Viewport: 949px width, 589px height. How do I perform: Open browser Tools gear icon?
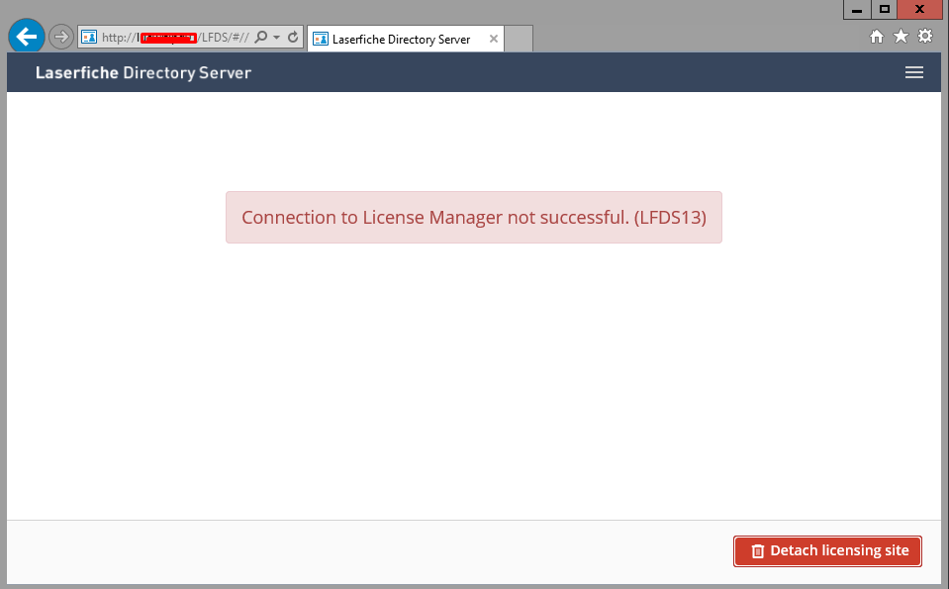pyautogui.click(x=925, y=37)
